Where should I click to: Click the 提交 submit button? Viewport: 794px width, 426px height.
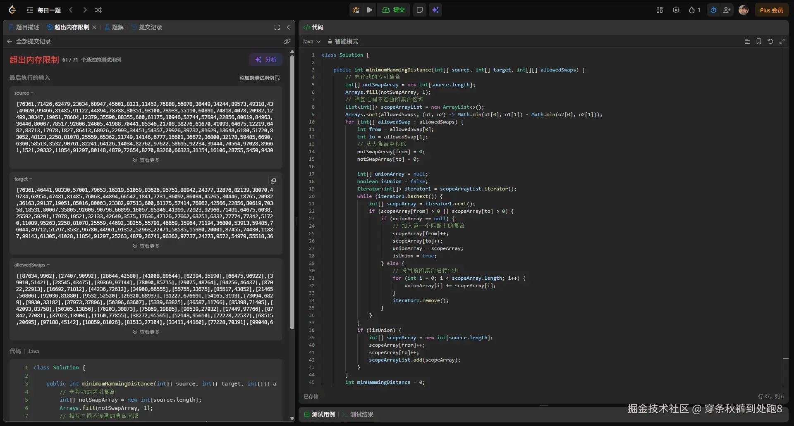[393, 10]
